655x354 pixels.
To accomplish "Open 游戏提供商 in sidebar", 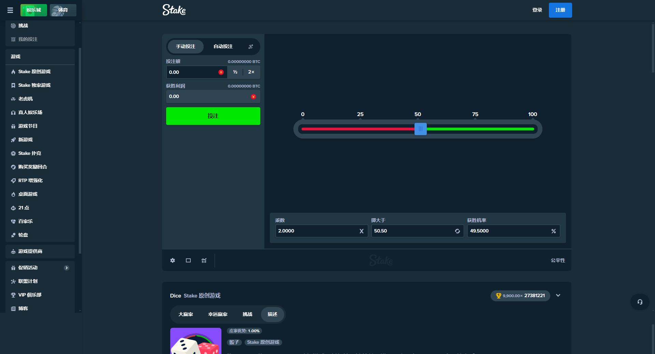I will tap(40, 252).
